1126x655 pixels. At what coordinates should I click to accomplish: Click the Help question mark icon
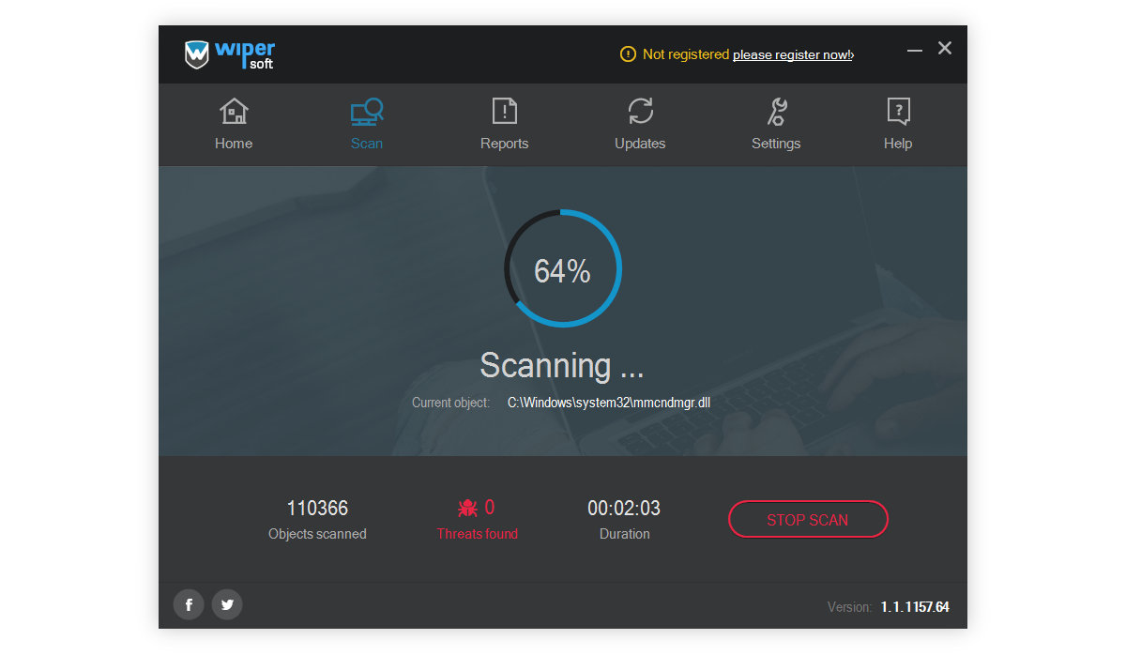click(898, 112)
